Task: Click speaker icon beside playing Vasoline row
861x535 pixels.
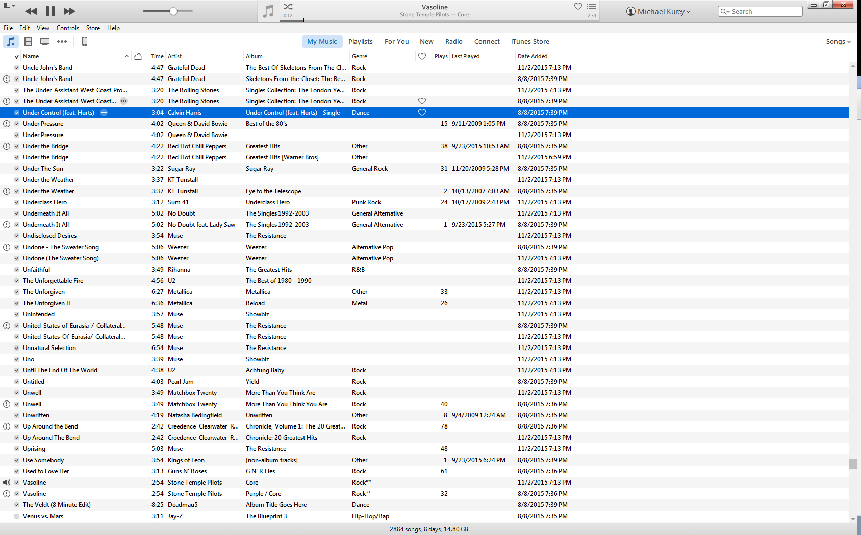Action: 7,483
